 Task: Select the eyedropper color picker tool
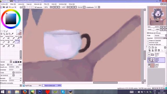pos(12,34)
